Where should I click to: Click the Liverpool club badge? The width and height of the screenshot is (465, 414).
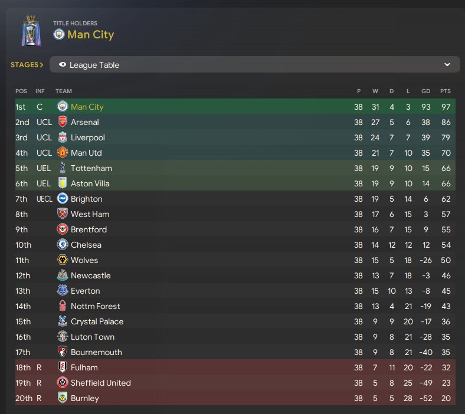pyautogui.click(x=62, y=137)
